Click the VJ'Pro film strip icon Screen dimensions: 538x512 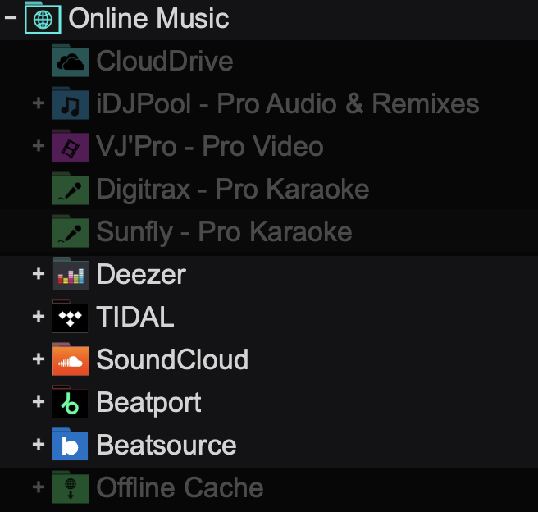[70, 146]
